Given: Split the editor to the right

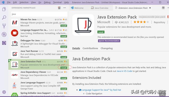Looking at the screenshot, I should [163, 8].
